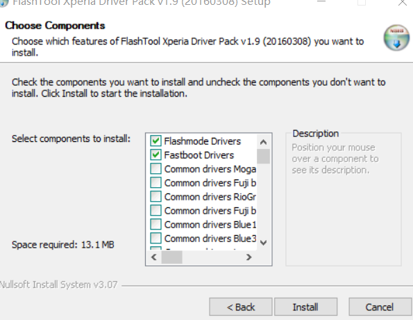The height and width of the screenshot is (320, 413).
Task: Close the setup window
Action: click(403, 3)
